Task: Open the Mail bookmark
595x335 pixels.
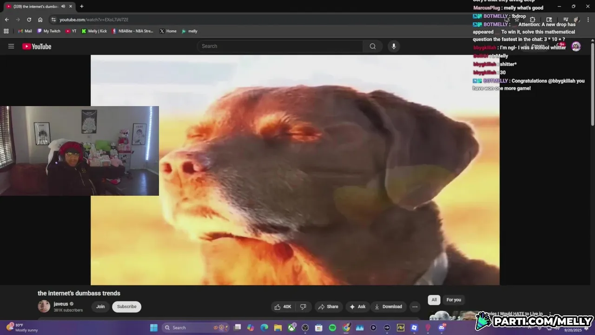Action: (x=25, y=31)
